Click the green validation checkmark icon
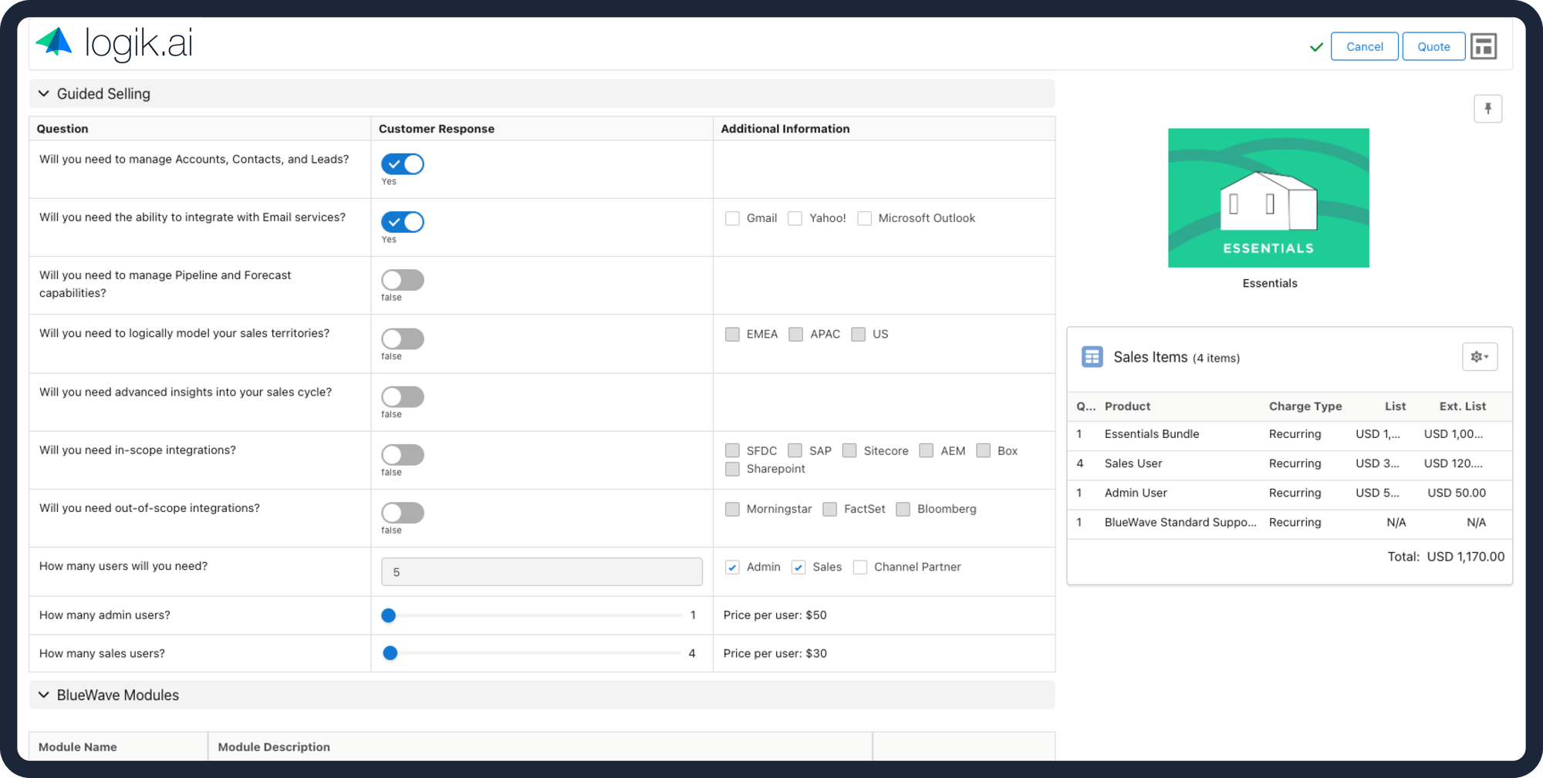Screen dimensions: 1543x778 [1316, 47]
